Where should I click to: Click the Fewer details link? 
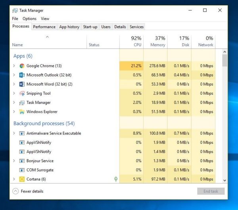click(x=32, y=191)
